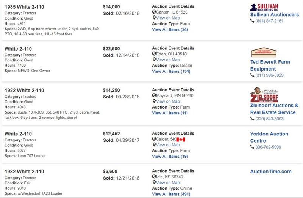Open View on Map for Calder, SK
This screenshot has height=198, width=303.
point(168,145)
